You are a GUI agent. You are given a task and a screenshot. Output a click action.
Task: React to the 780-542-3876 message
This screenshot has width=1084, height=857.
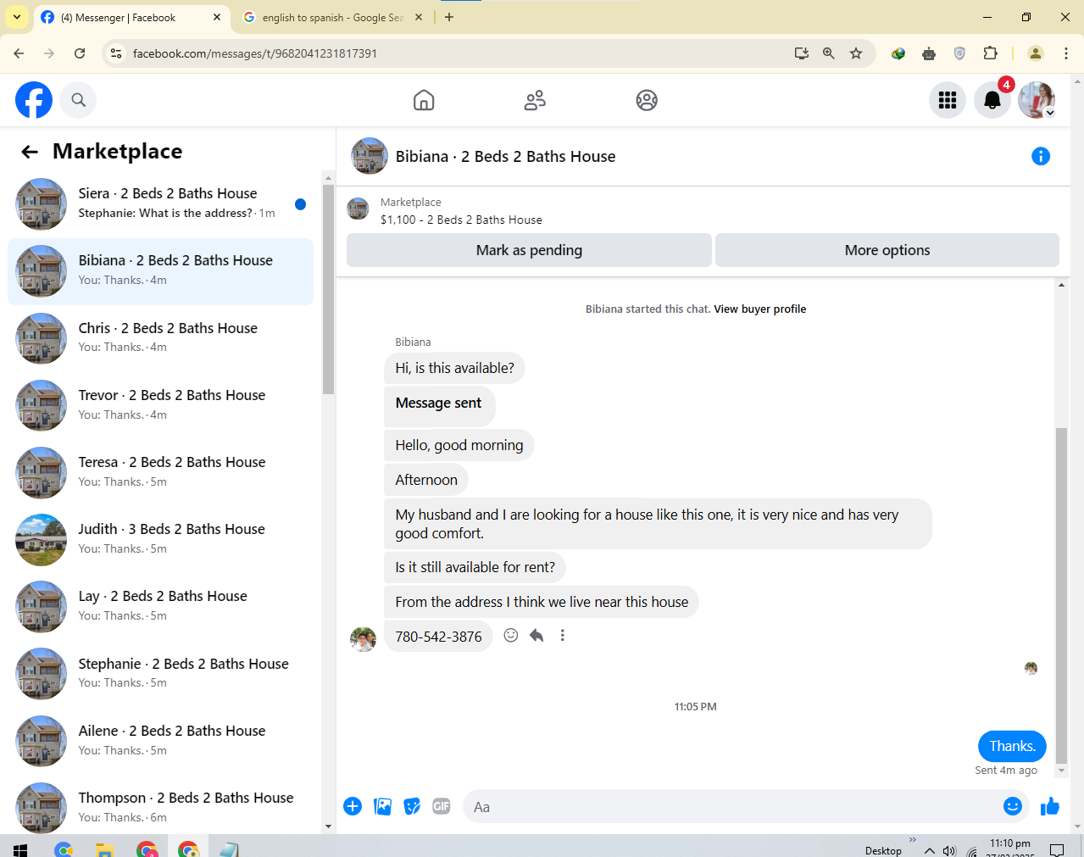point(511,635)
